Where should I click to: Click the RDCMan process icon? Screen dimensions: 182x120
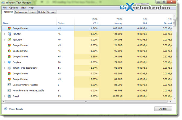(x=9, y=34)
